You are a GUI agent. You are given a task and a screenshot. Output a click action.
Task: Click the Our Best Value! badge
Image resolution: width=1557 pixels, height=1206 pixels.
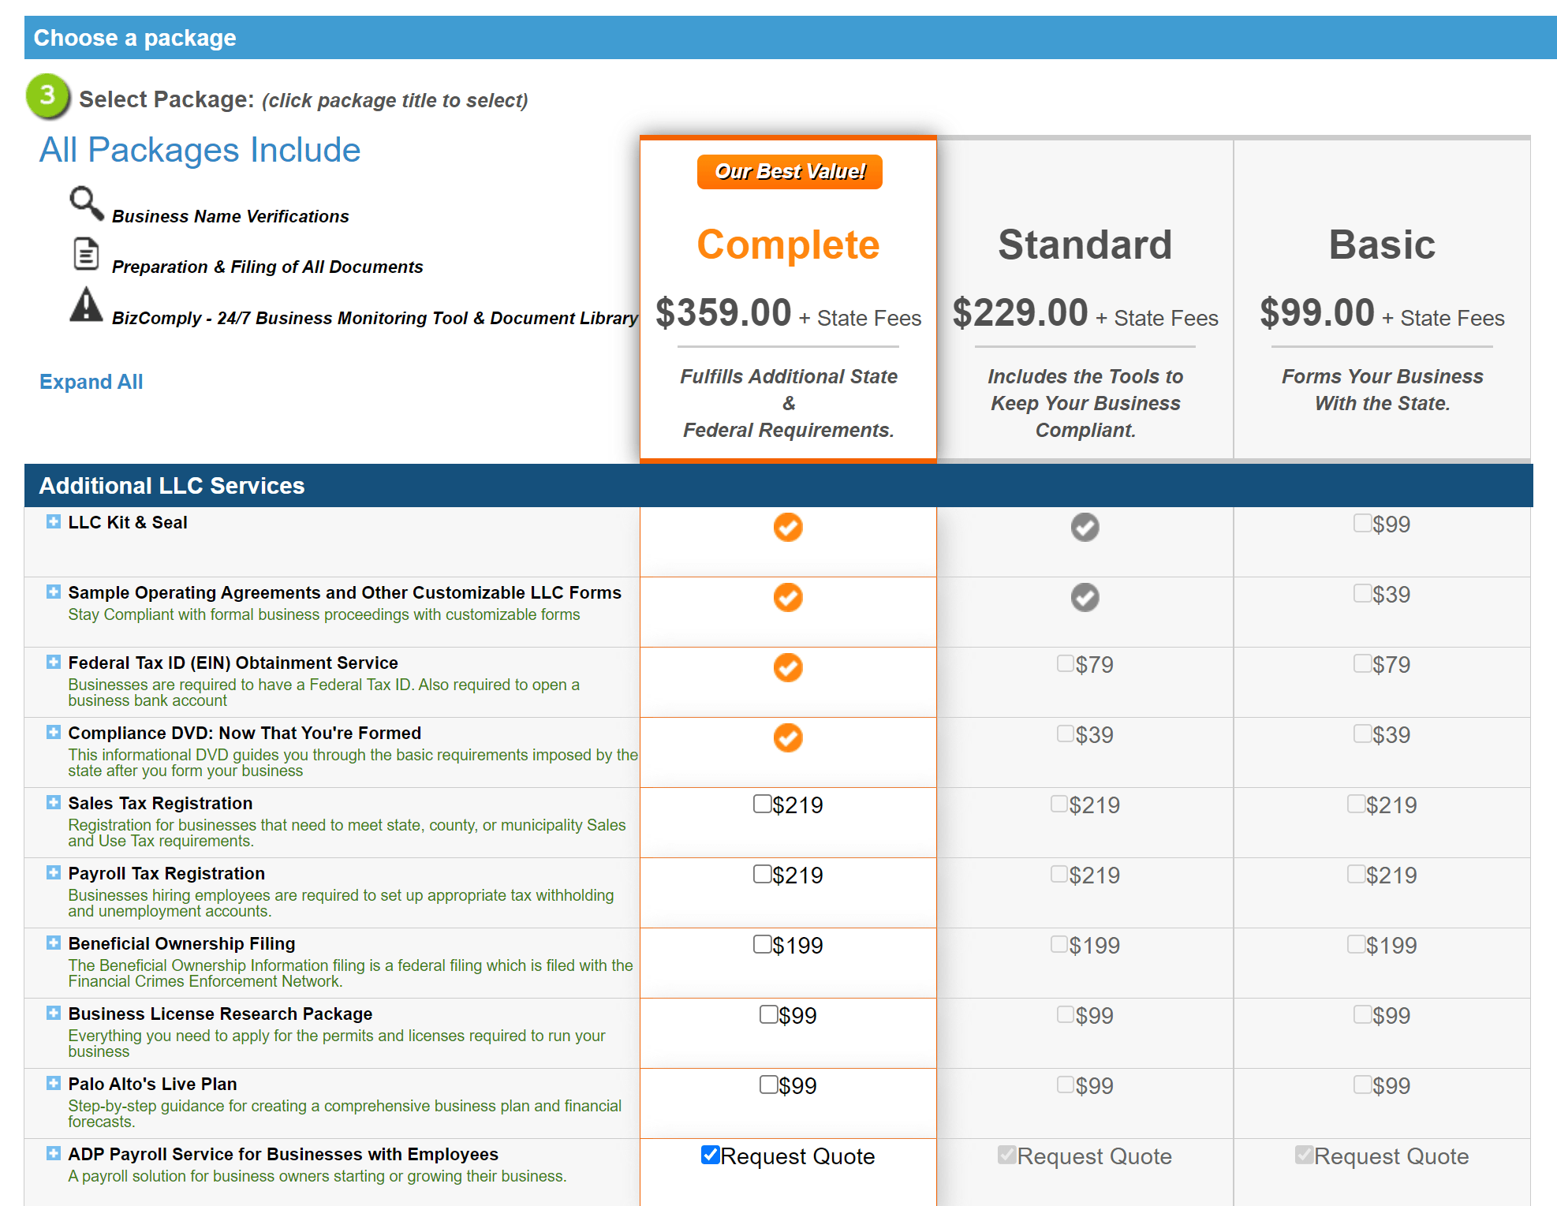pos(790,172)
